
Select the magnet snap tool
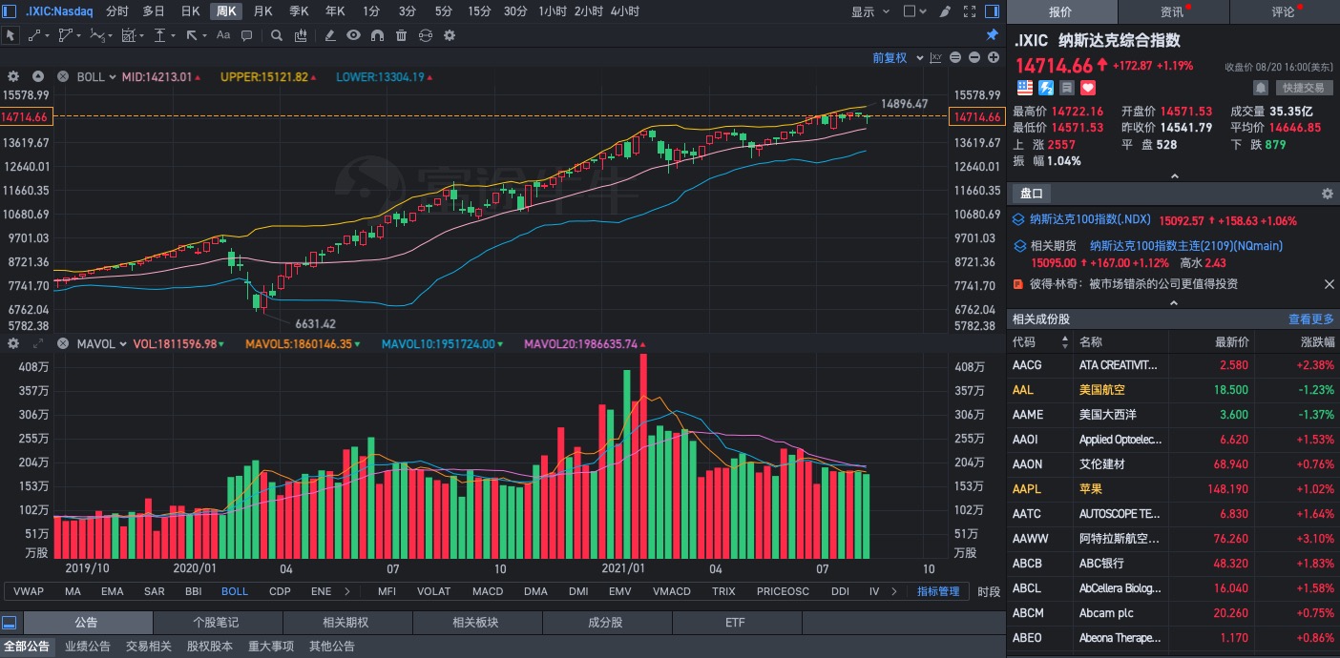click(377, 35)
